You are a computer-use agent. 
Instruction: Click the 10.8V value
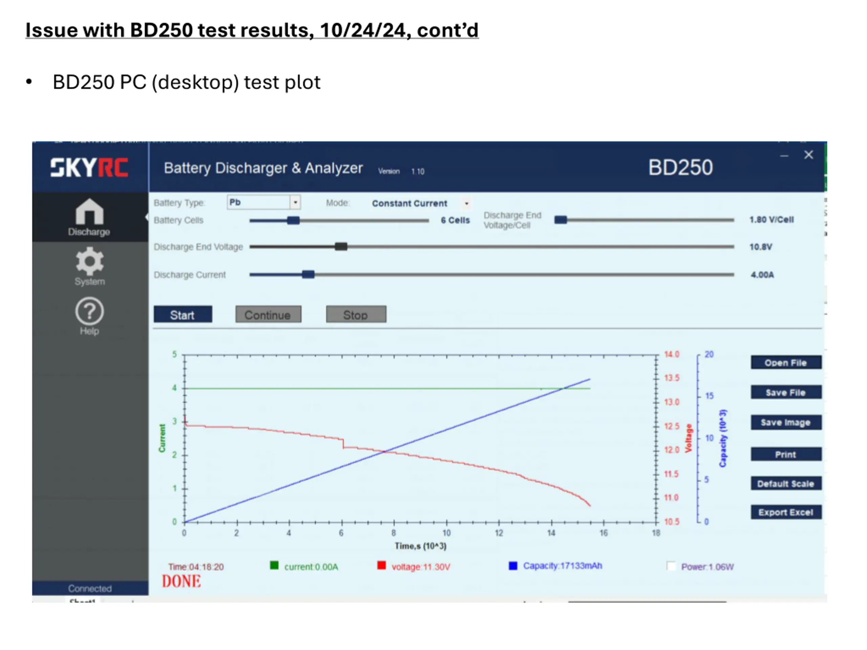(761, 247)
